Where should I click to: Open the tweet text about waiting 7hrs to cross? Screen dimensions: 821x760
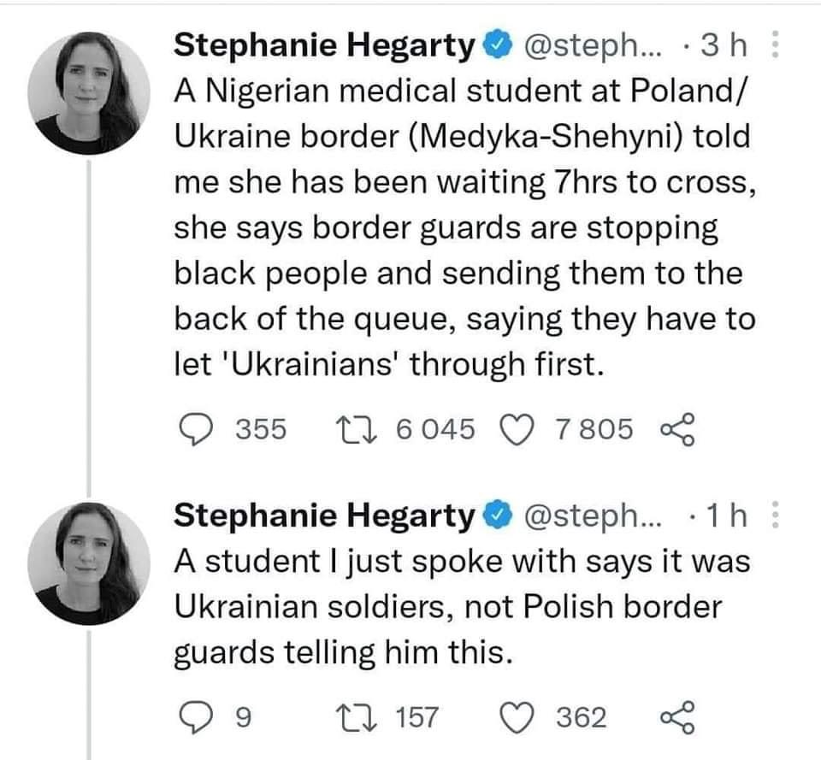tap(465, 227)
